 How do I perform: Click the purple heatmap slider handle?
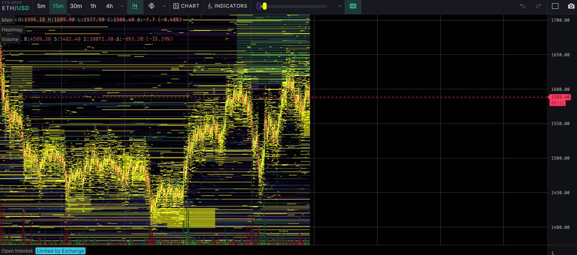[x=259, y=6]
